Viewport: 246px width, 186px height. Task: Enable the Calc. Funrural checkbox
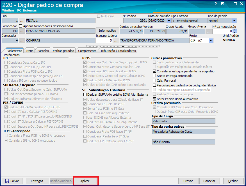(x=154, y=81)
